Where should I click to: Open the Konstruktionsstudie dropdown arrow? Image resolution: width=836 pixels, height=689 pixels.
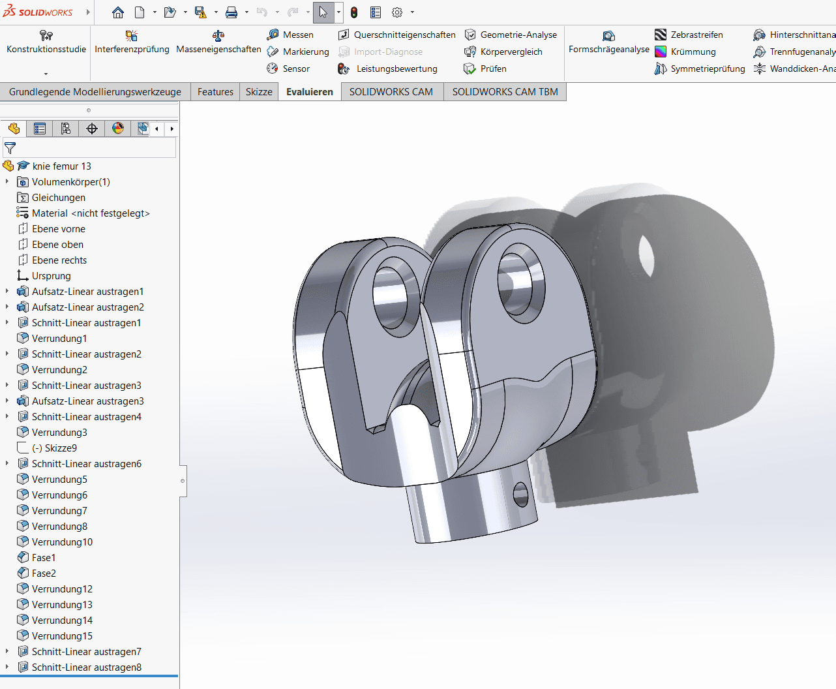pos(46,74)
